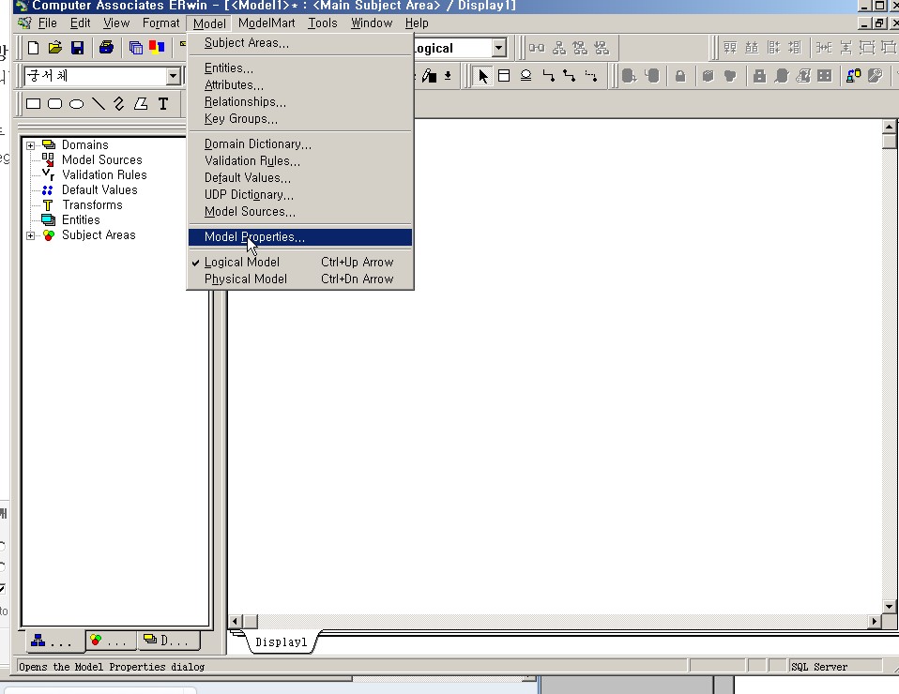Open Subject Areas menu entry
Viewport: 899px width, 694px height.
[300, 43]
